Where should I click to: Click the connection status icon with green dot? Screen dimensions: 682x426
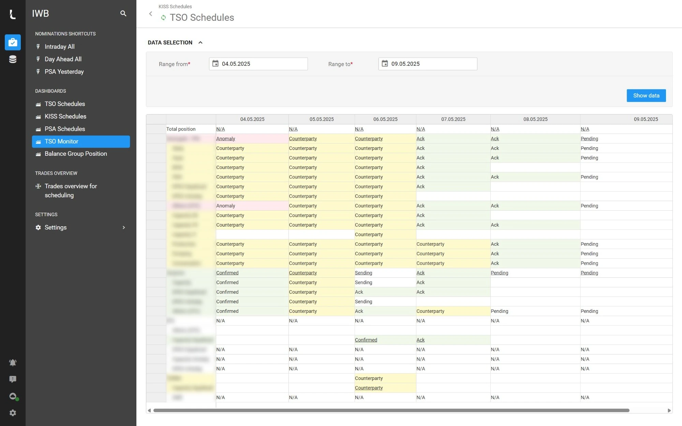click(13, 396)
